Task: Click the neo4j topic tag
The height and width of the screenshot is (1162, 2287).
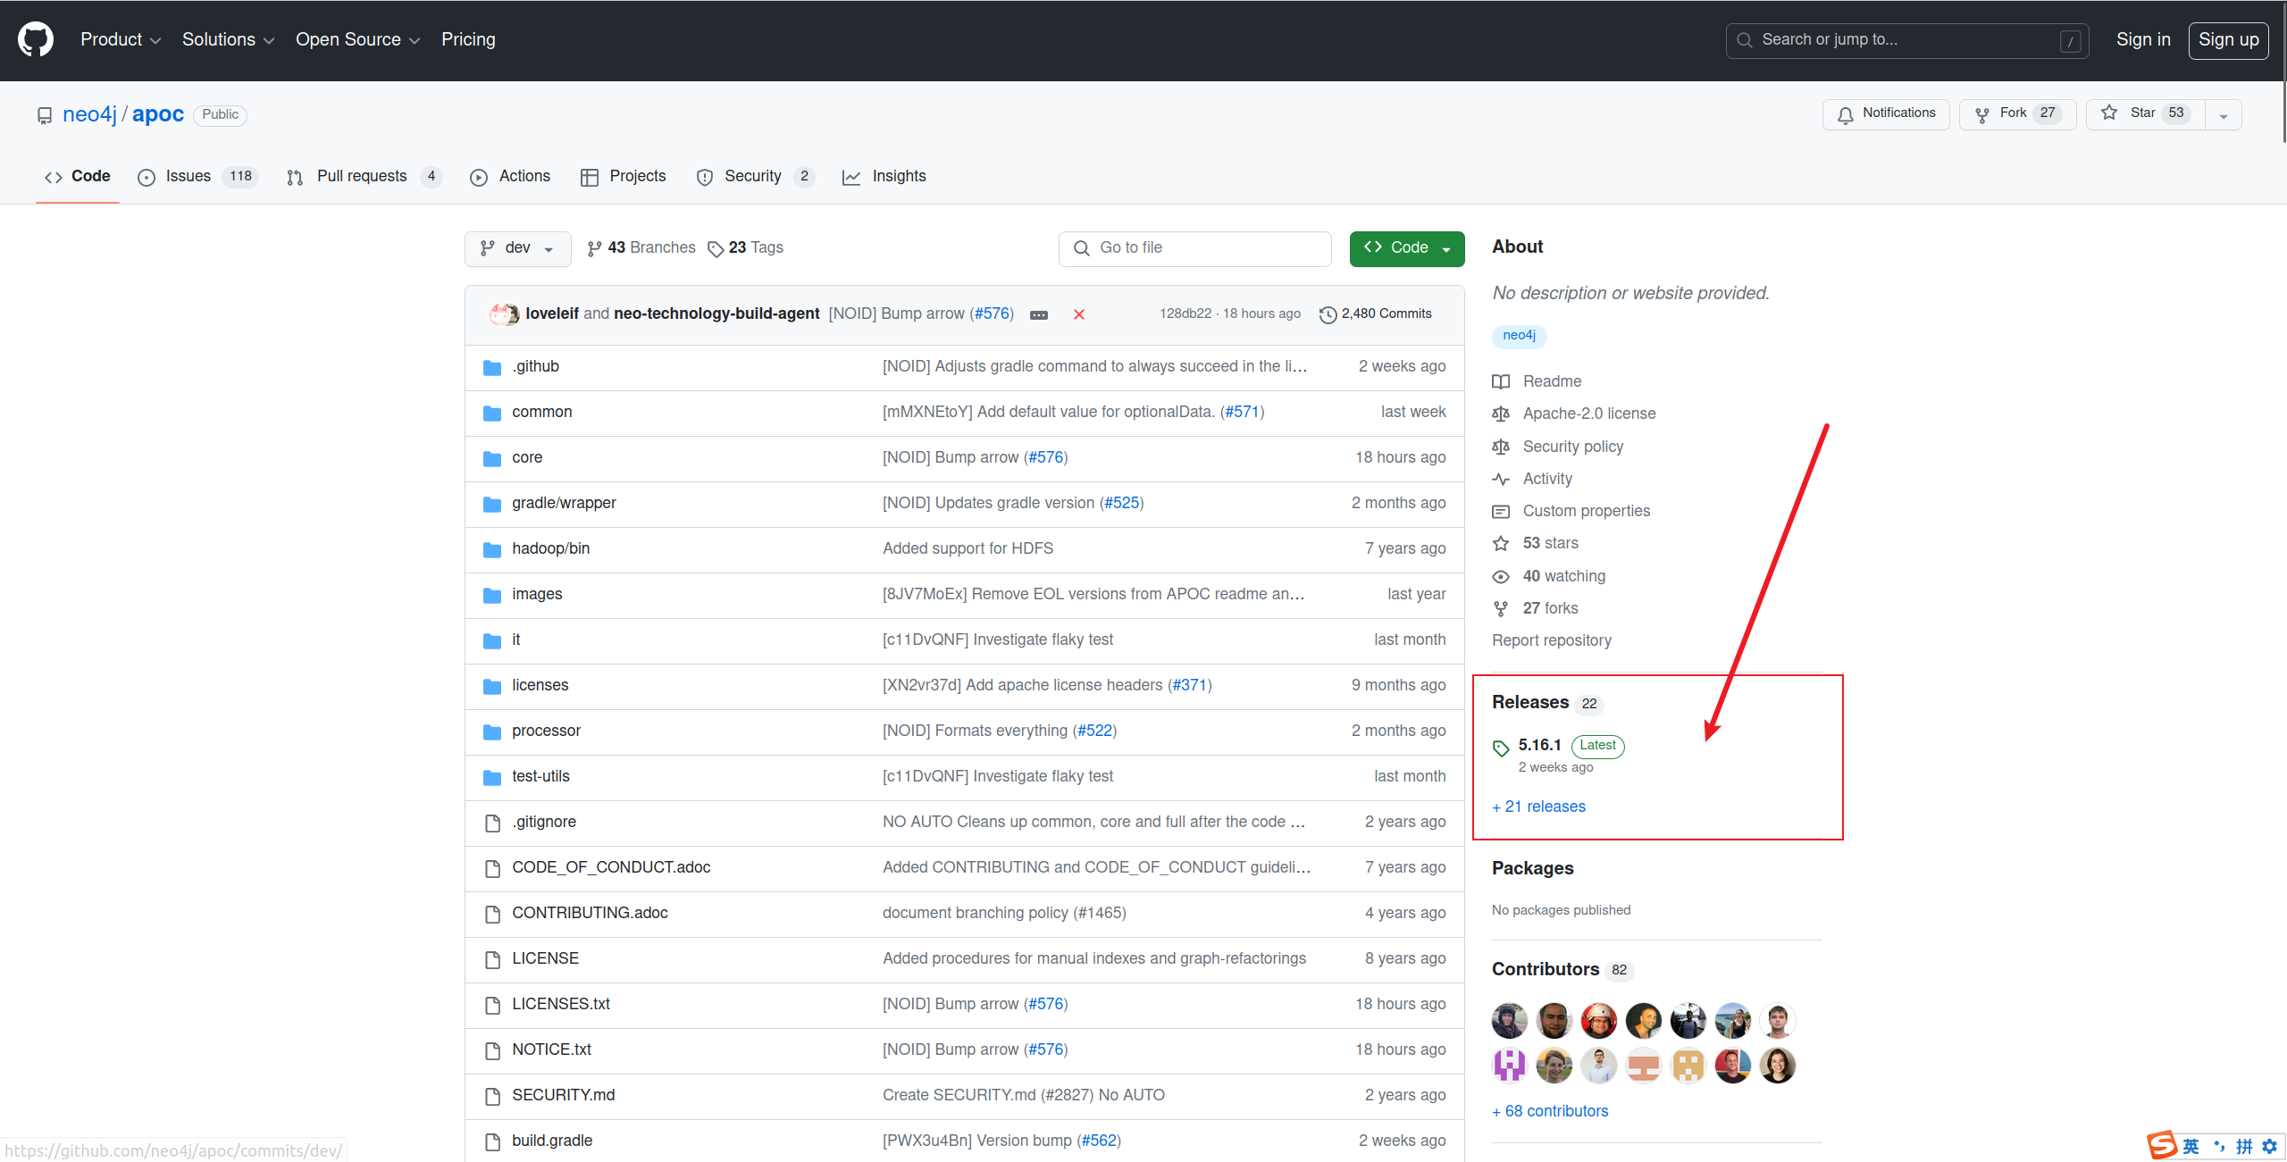Action: [1519, 336]
